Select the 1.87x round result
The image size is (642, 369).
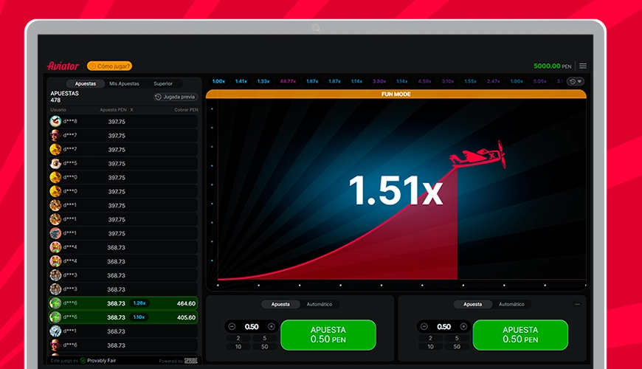coord(334,81)
